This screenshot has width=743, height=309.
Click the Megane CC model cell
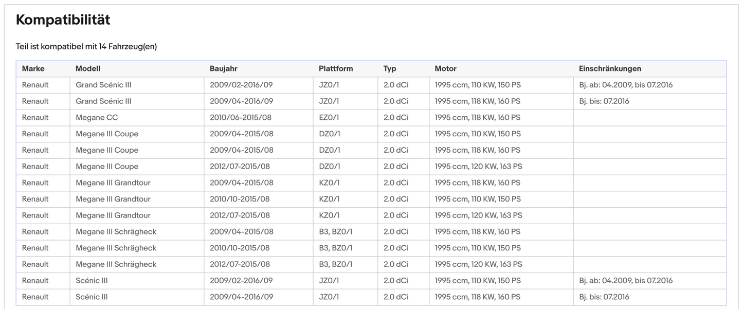97,118
